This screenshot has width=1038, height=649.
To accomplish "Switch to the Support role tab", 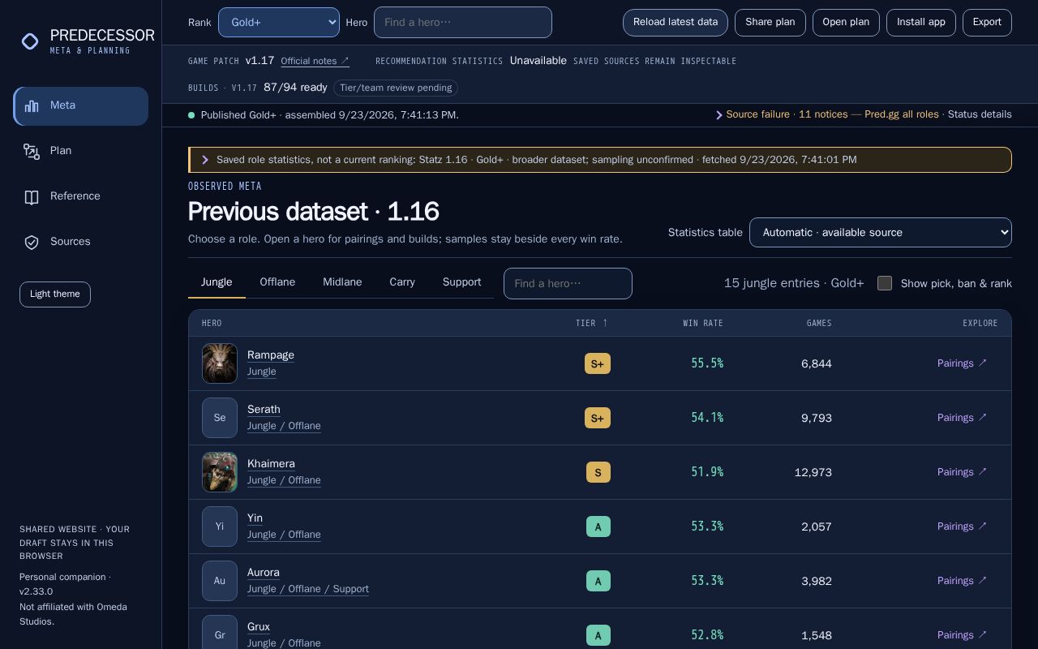I will (x=461, y=282).
